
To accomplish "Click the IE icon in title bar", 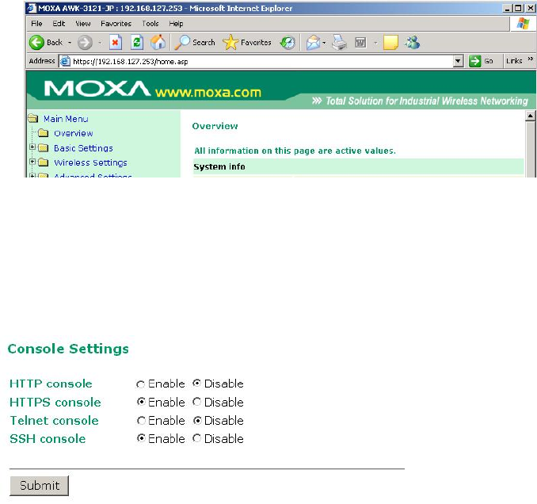I will coord(32,8).
